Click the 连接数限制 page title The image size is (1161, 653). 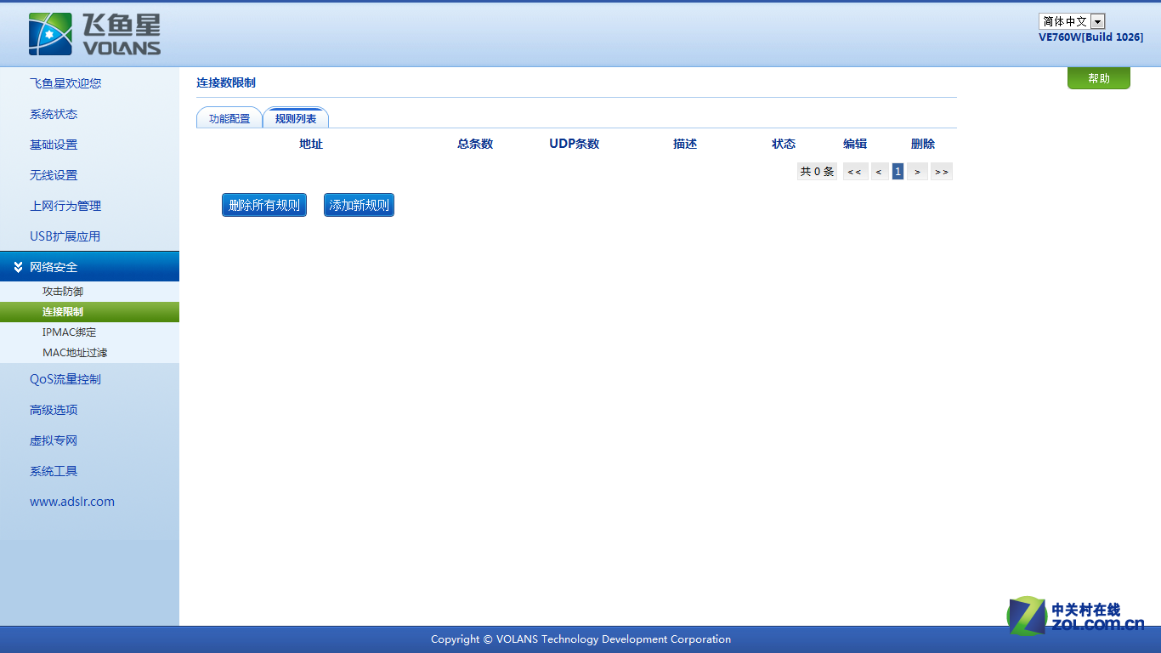tap(226, 82)
